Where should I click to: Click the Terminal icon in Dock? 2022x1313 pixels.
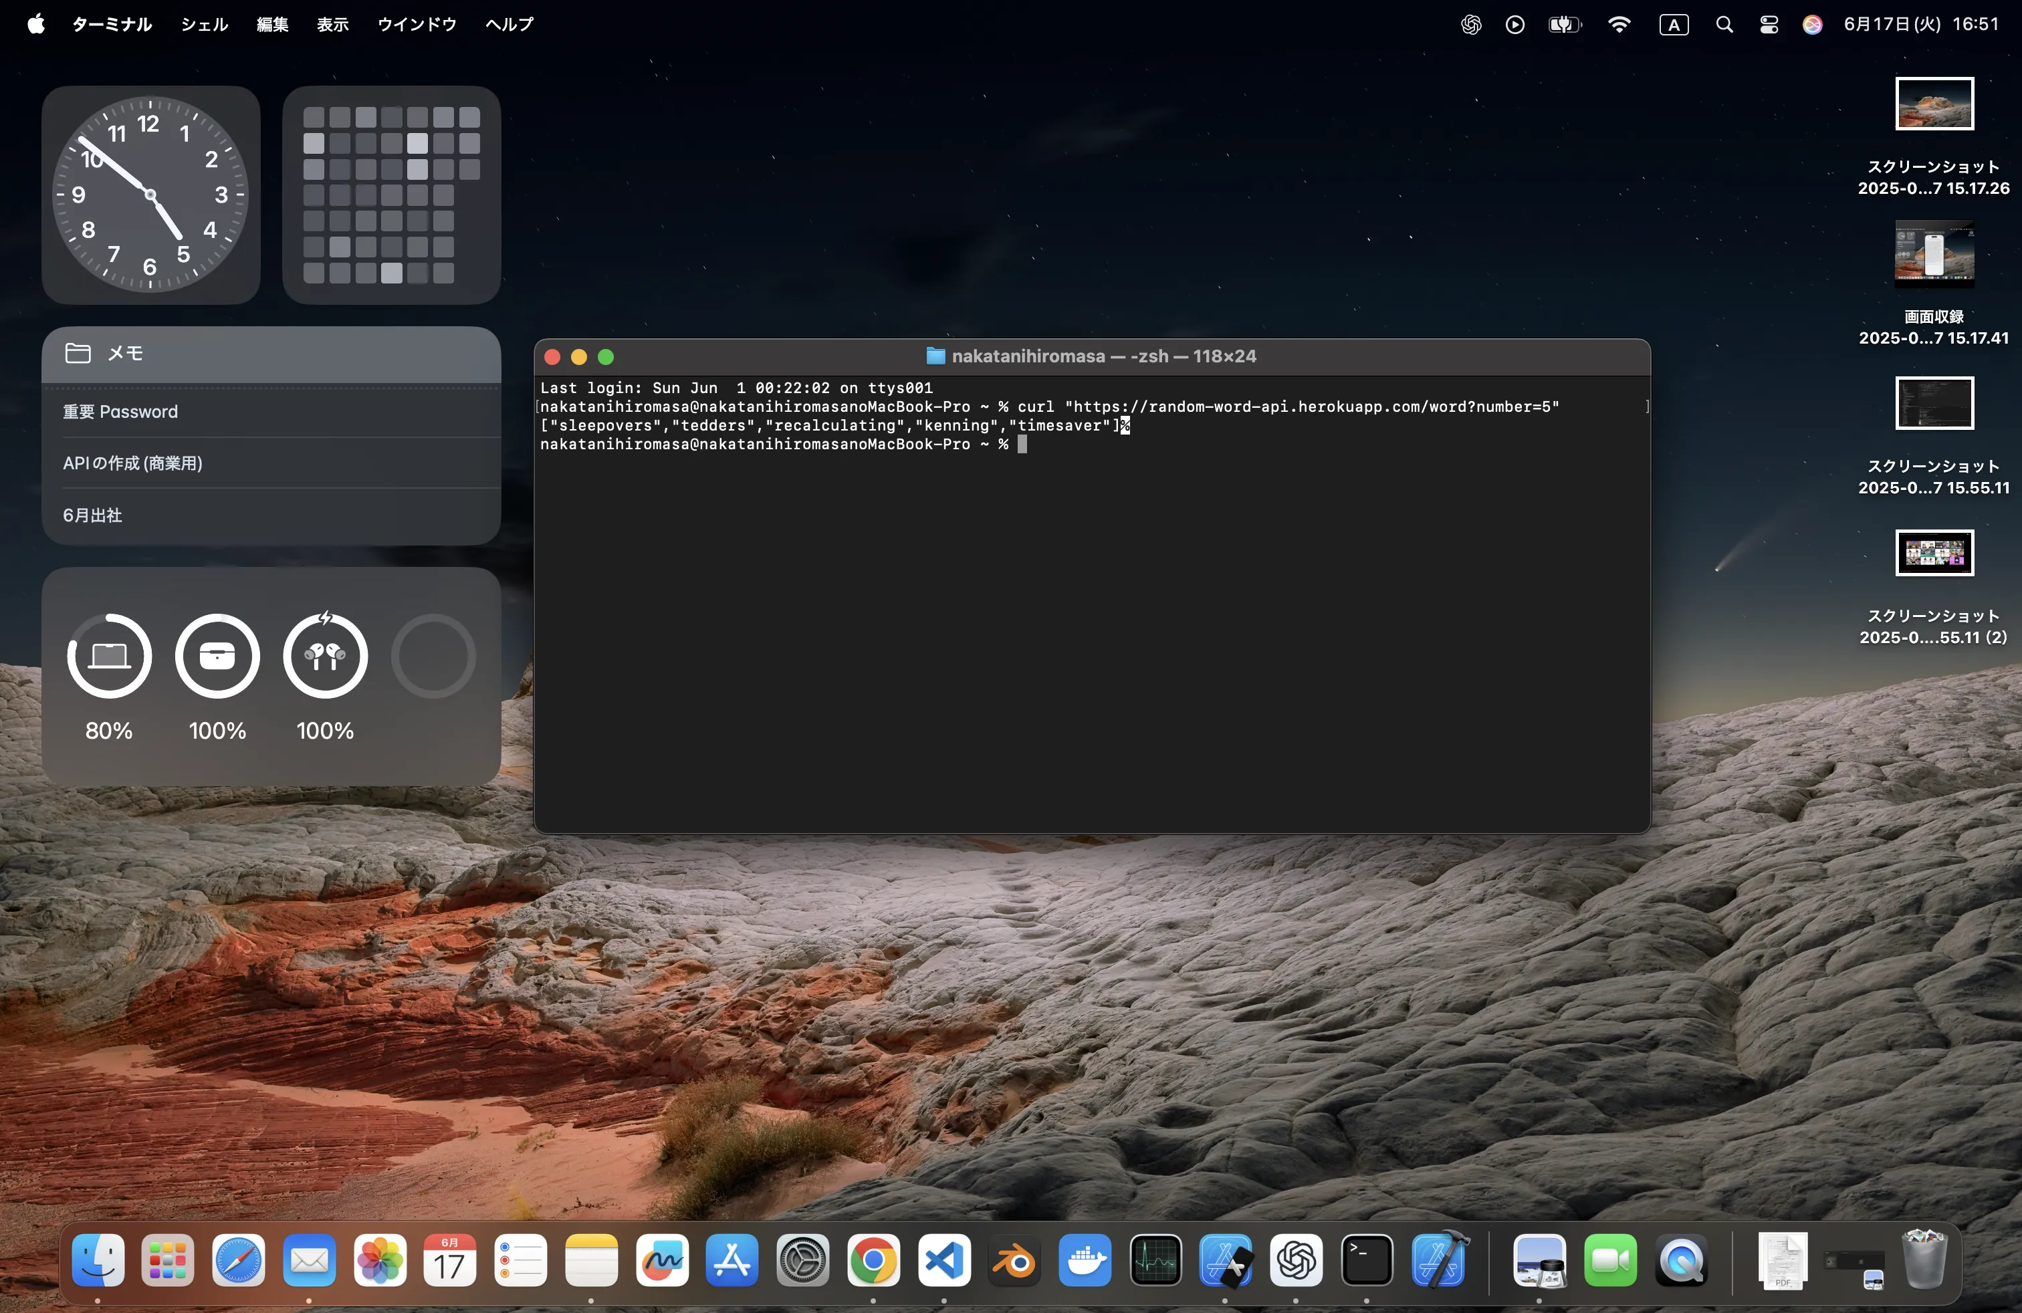click(1366, 1260)
